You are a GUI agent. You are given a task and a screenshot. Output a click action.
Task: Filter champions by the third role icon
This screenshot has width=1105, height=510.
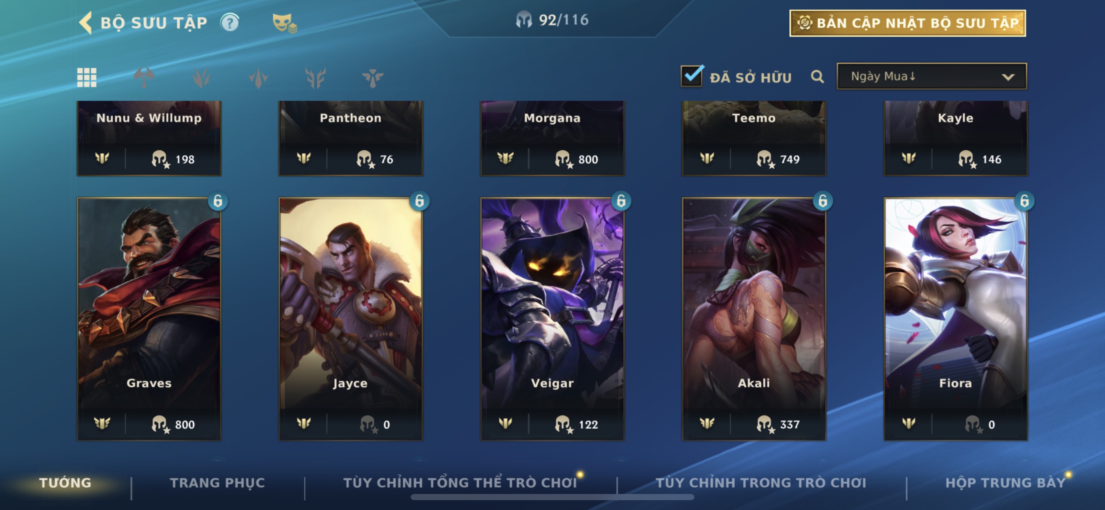point(258,78)
